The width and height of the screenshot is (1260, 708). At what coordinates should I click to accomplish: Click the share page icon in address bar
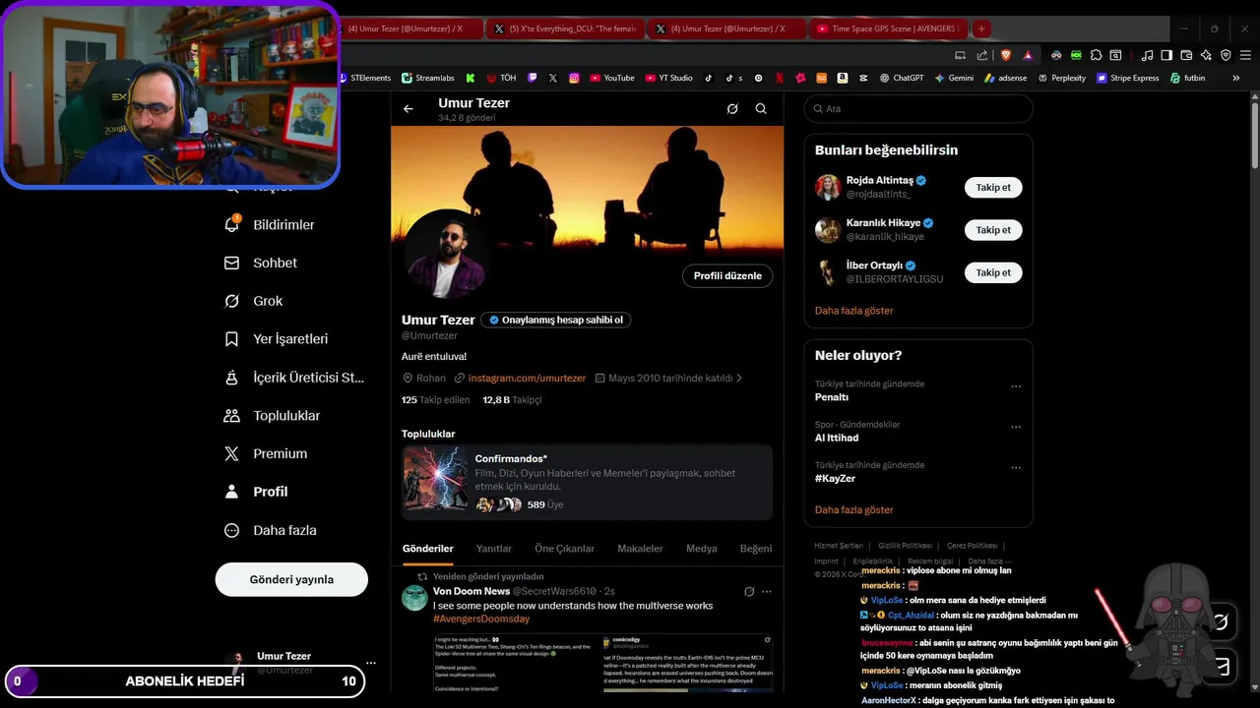[x=982, y=55]
